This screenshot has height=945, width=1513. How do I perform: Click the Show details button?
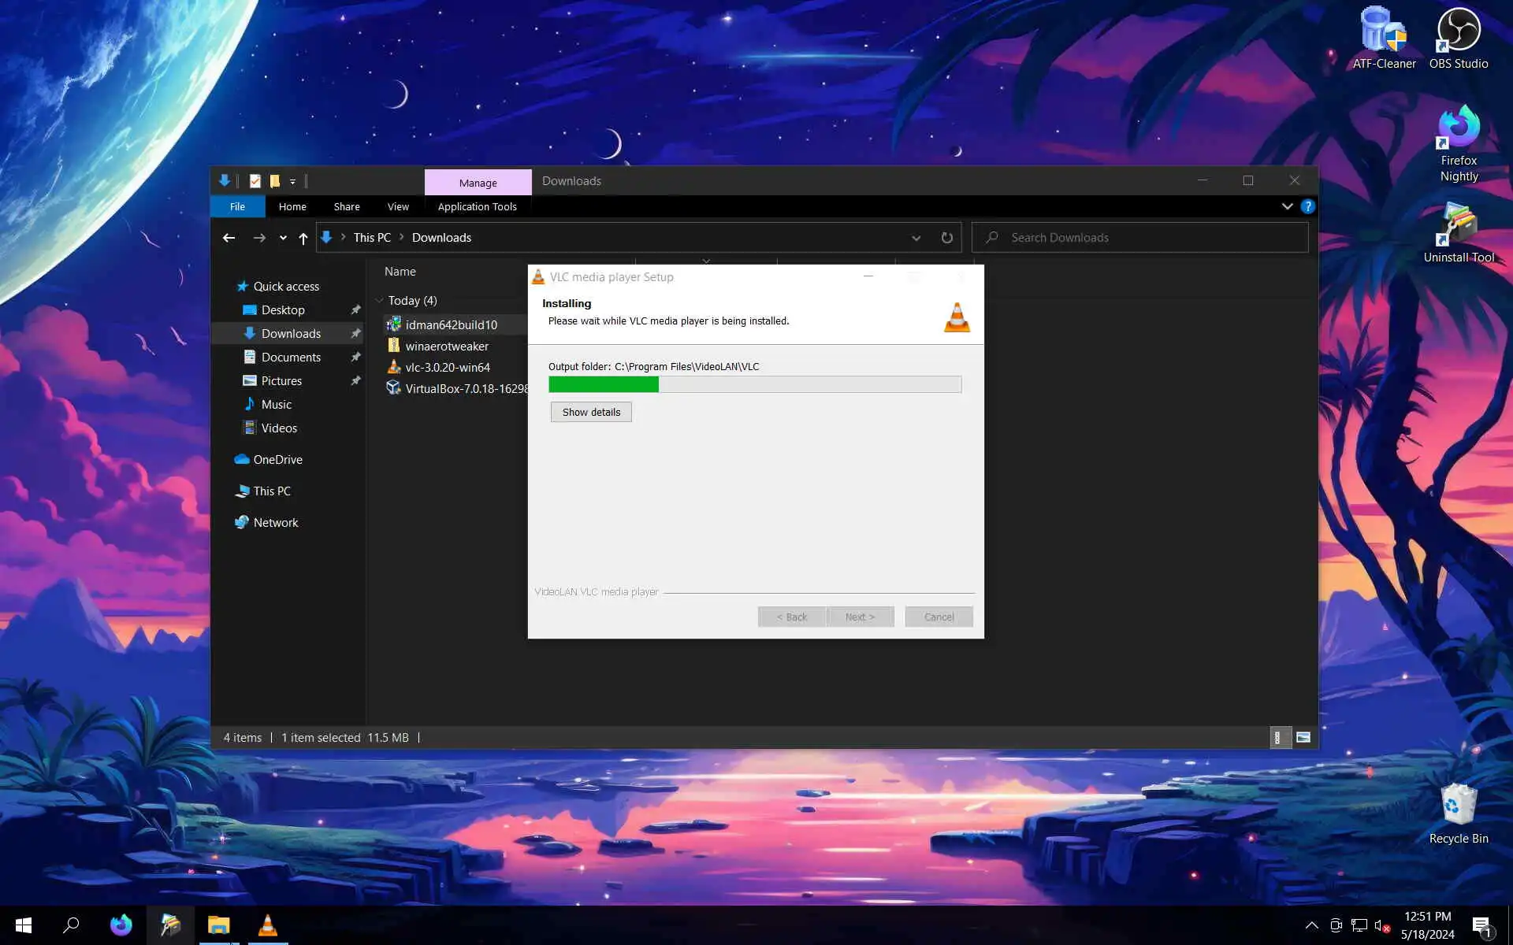coord(591,413)
